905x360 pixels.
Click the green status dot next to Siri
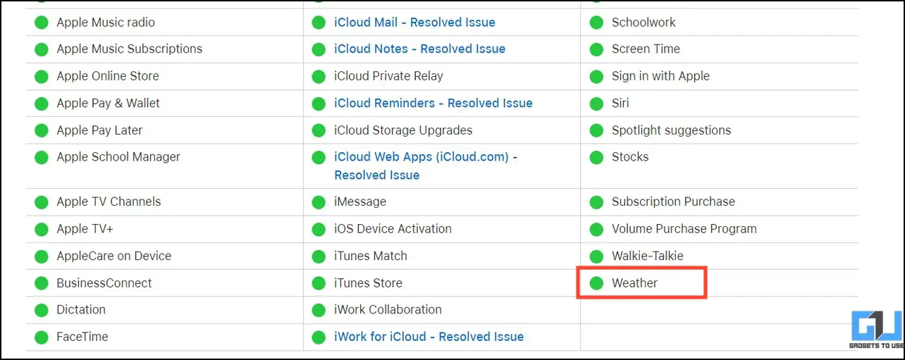[x=597, y=104]
